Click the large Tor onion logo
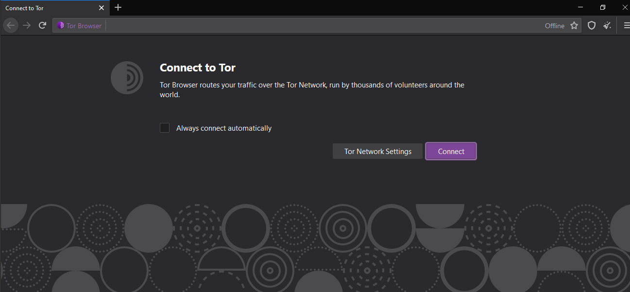 pyautogui.click(x=127, y=78)
